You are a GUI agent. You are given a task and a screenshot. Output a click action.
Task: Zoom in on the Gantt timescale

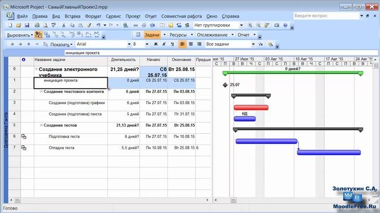(250, 25)
